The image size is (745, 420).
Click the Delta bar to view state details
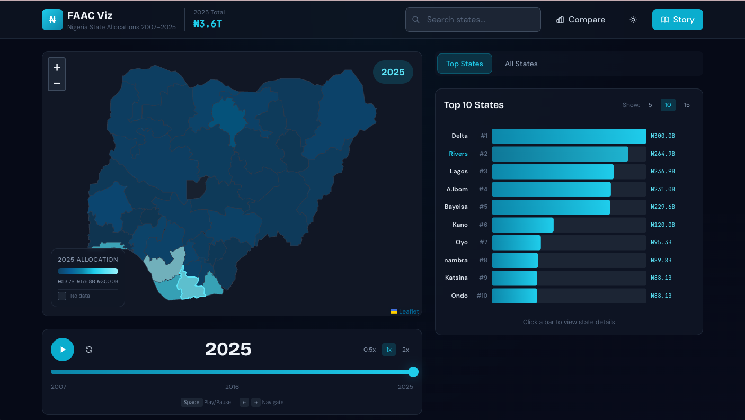[x=569, y=136]
